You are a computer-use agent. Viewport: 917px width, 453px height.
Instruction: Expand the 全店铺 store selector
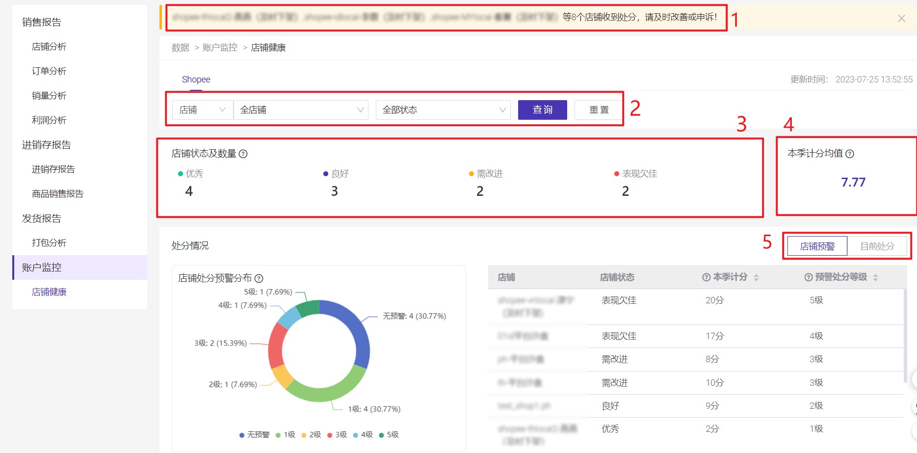(301, 110)
